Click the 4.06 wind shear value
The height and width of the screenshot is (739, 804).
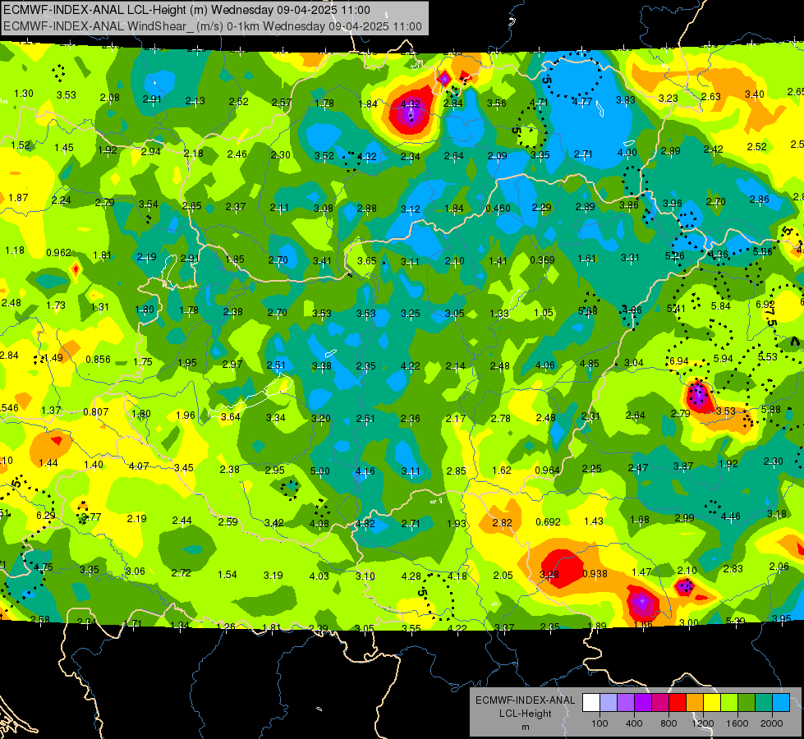click(545, 365)
